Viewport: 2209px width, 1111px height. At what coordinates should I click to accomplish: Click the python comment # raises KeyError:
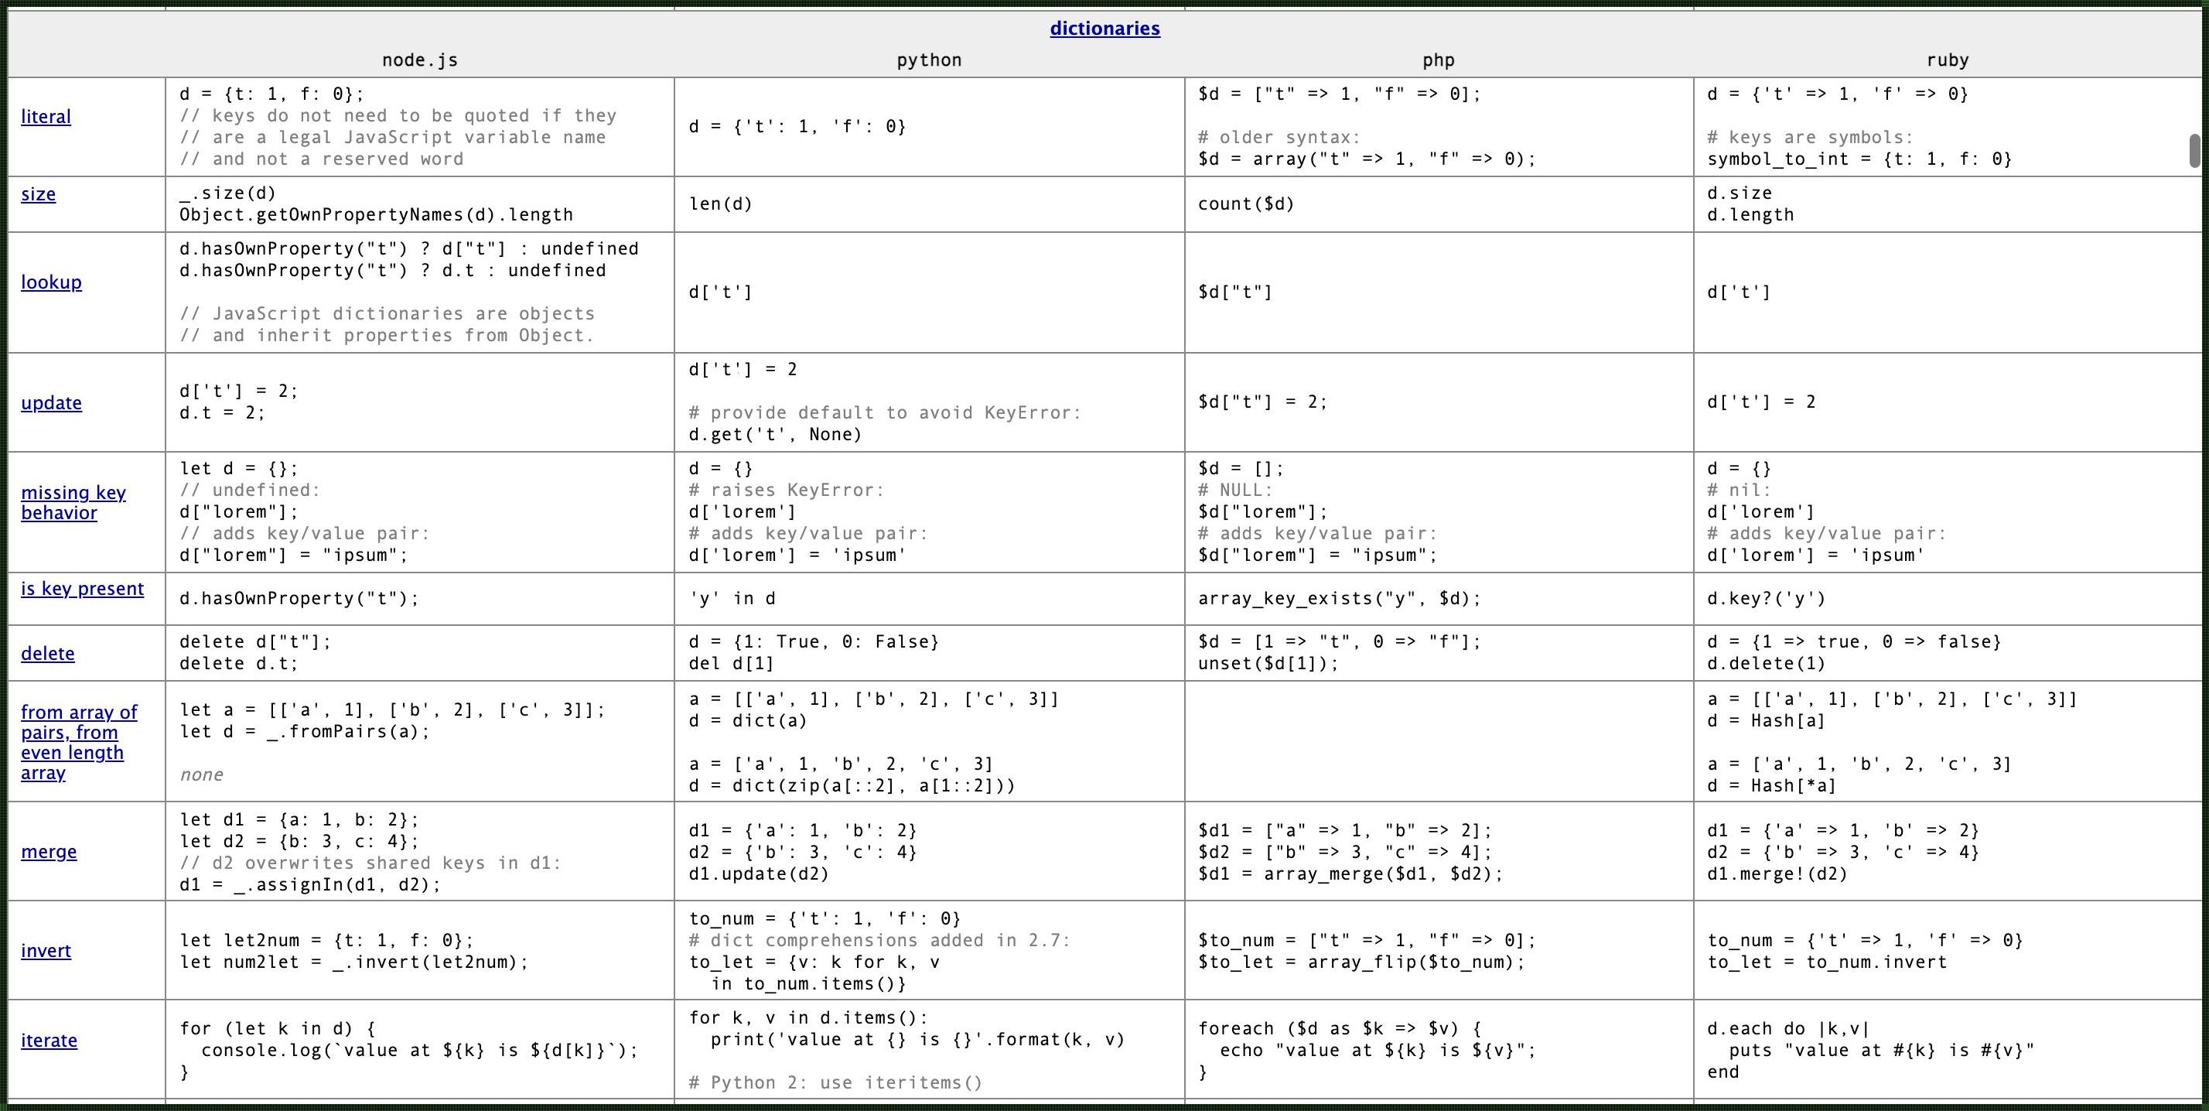(787, 491)
